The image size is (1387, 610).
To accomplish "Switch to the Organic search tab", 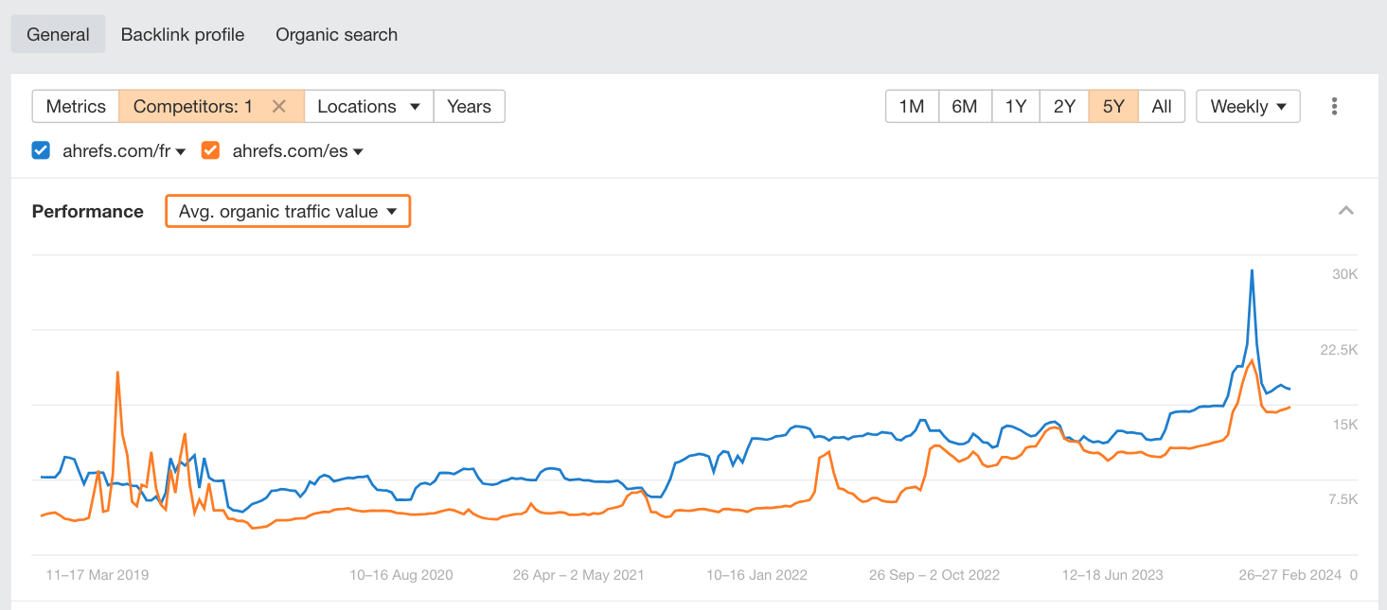I will click(x=336, y=33).
